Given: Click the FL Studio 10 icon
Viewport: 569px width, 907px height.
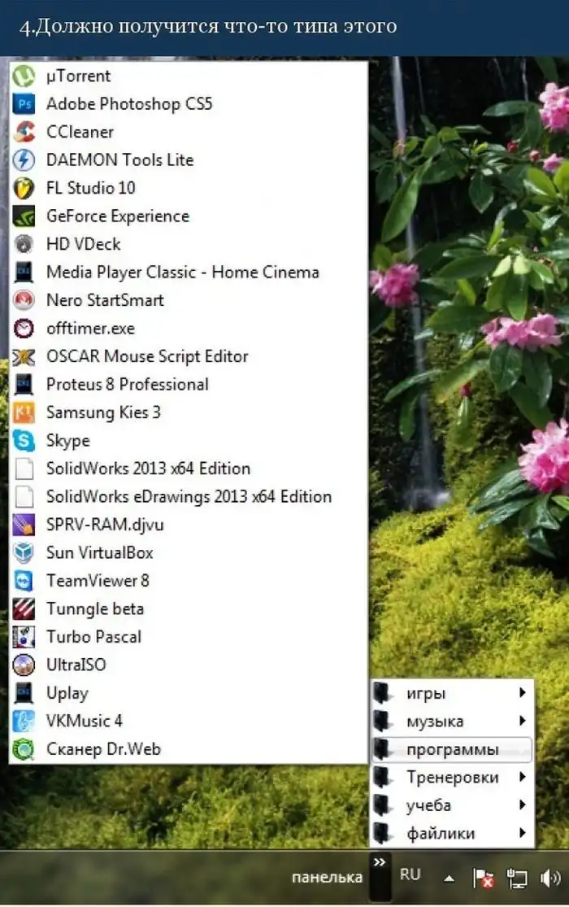Looking at the screenshot, I should coord(24,188).
